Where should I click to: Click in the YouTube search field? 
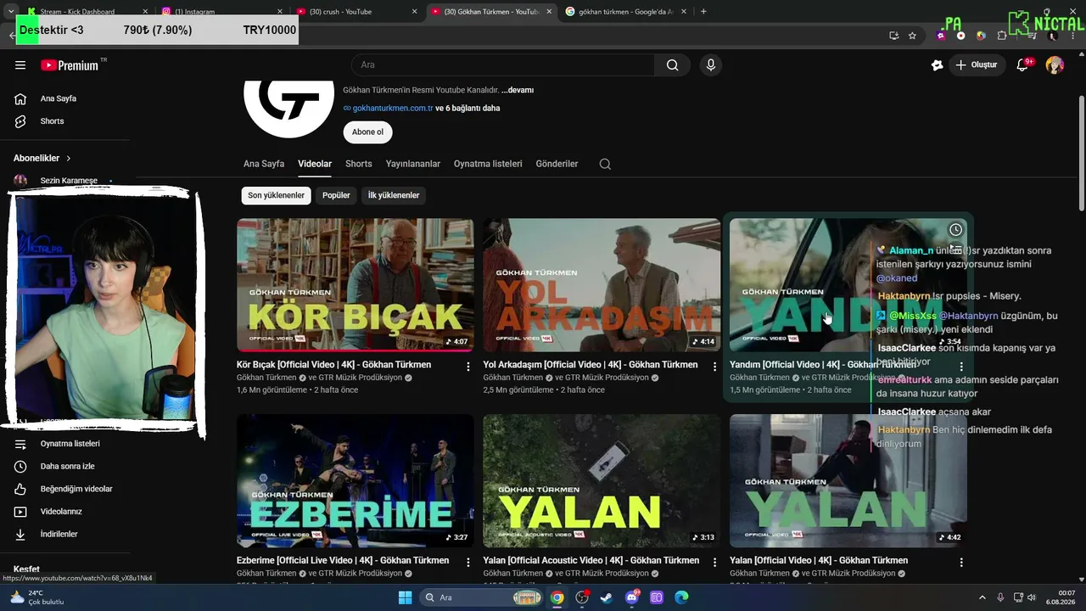coord(503,65)
